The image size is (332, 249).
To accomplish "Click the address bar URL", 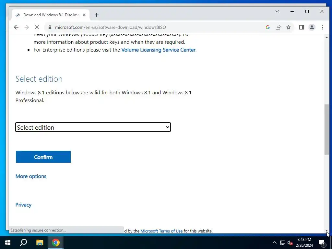I will click(x=110, y=27).
